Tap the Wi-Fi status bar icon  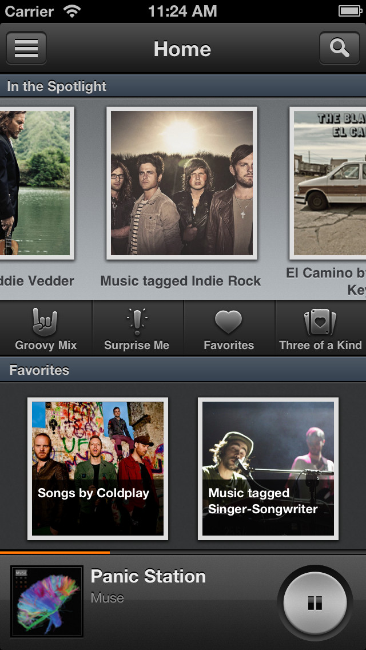(x=72, y=11)
